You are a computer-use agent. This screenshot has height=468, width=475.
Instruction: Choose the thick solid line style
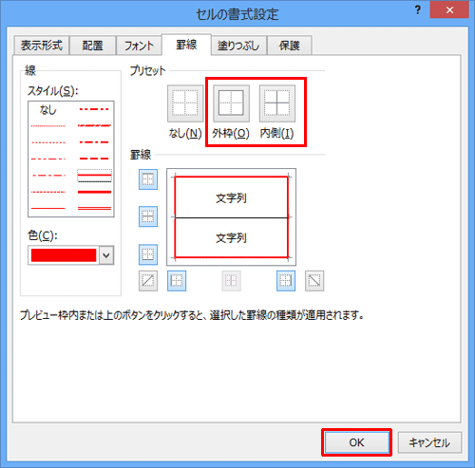click(94, 192)
